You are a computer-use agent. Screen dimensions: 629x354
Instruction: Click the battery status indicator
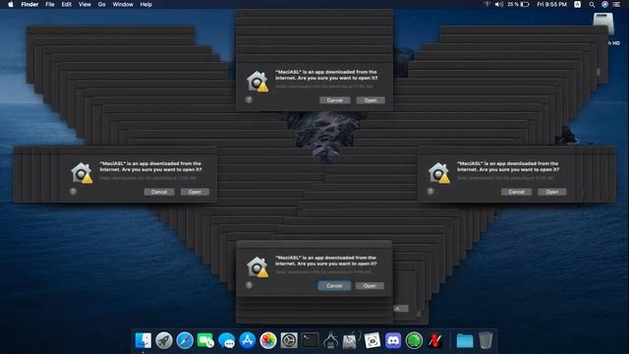pos(518,4)
